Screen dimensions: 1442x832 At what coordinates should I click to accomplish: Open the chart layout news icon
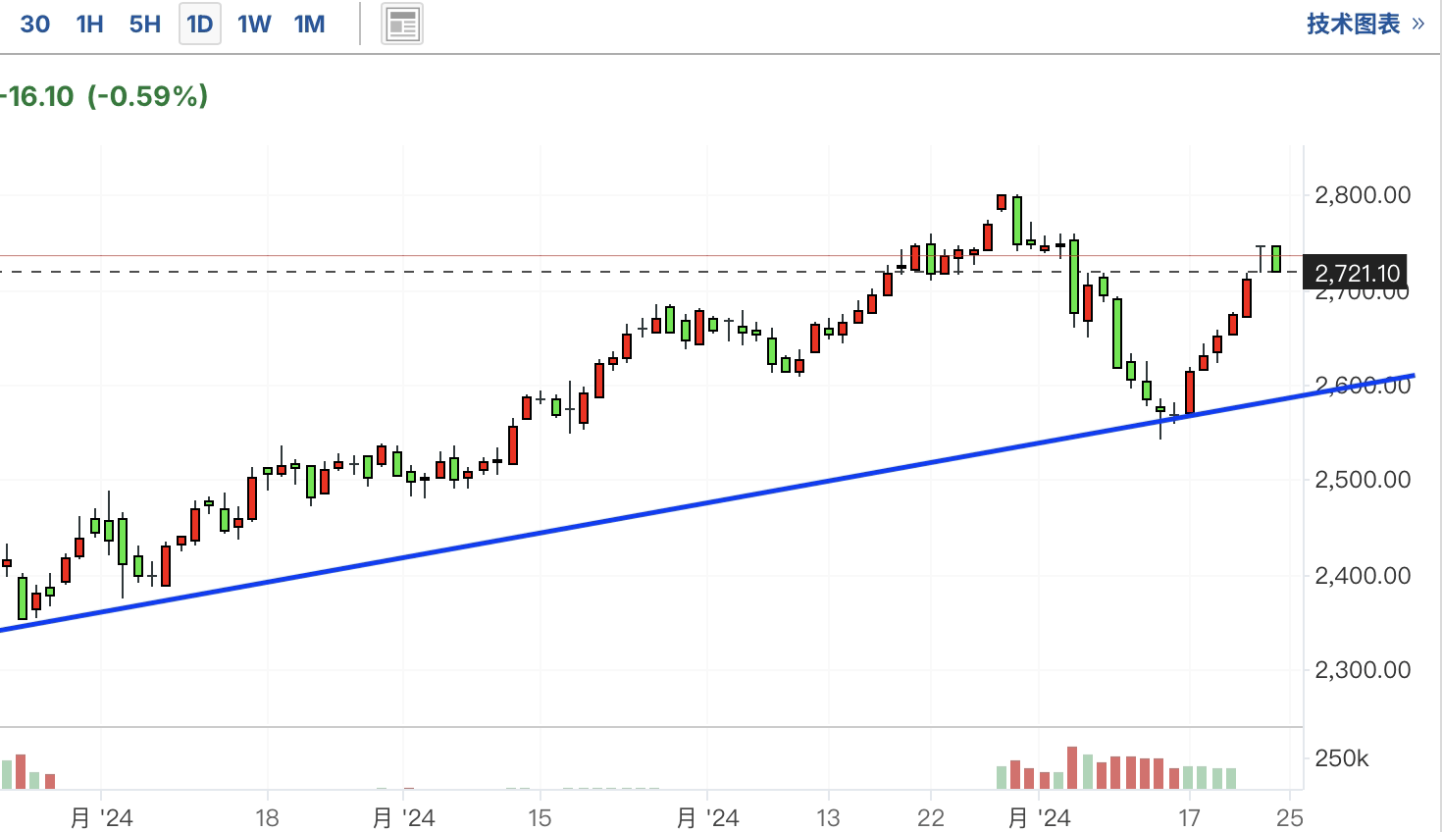[x=402, y=25]
